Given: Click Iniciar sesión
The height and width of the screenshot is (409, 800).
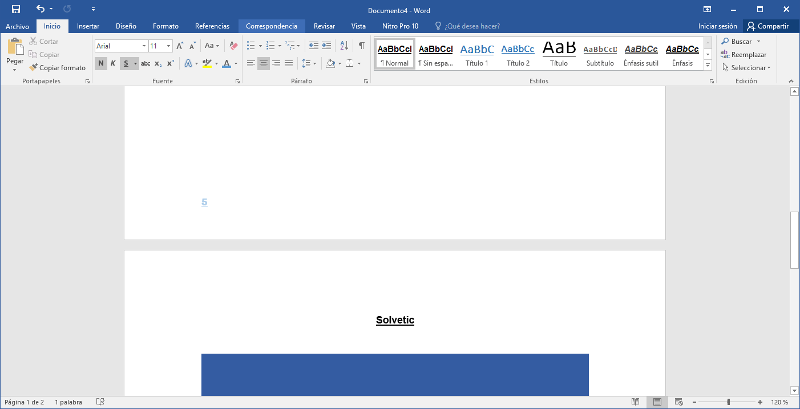Looking at the screenshot, I should click(x=717, y=26).
